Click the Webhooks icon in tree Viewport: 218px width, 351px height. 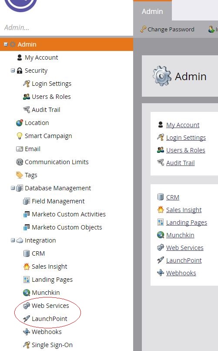27,332
